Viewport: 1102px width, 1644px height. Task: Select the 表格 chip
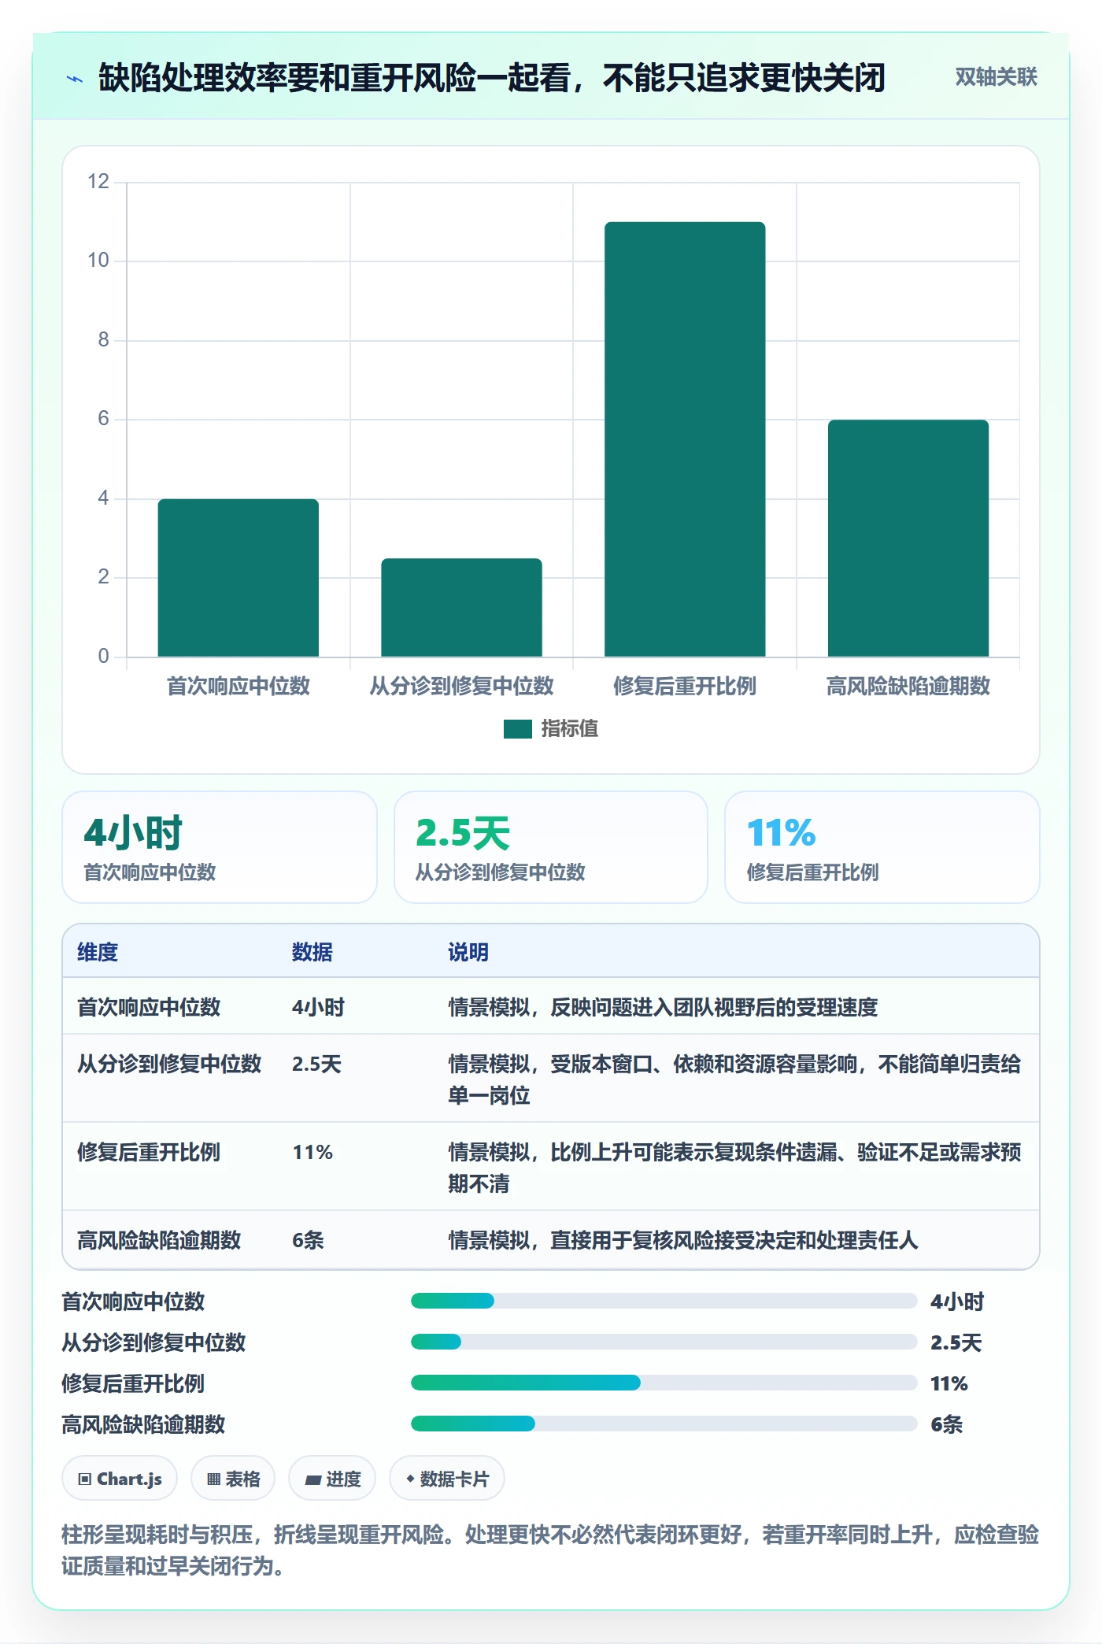click(x=233, y=1479)
